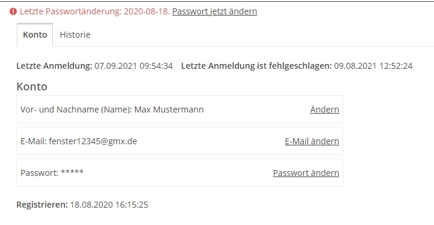Click the email address fenster12345@gmx.de
This screenshot has width=434, height=225.
click(x=92, y=141)
